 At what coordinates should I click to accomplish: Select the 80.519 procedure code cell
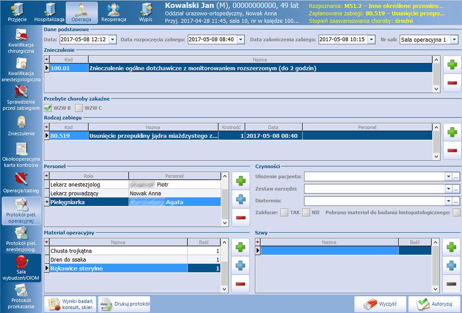click(69, 136)
